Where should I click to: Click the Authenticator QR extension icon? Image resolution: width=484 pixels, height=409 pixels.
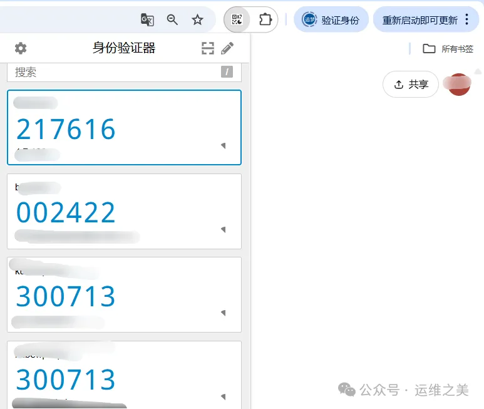point(237,19)
